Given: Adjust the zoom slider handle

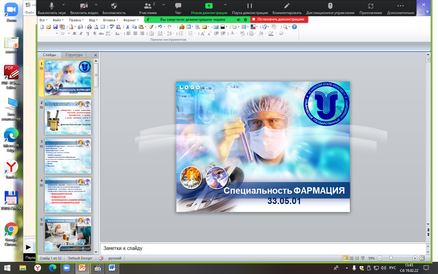Looking at the screenshot, I should point(391,258).
